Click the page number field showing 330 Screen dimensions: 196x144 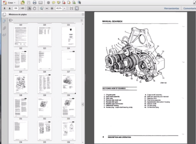point(16,8)
